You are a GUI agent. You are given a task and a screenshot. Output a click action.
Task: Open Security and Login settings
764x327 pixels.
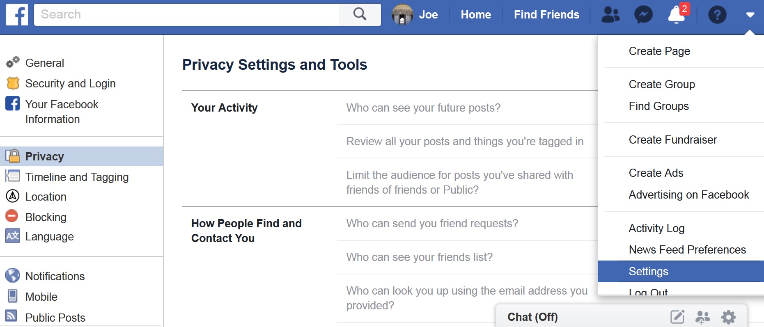70,83
